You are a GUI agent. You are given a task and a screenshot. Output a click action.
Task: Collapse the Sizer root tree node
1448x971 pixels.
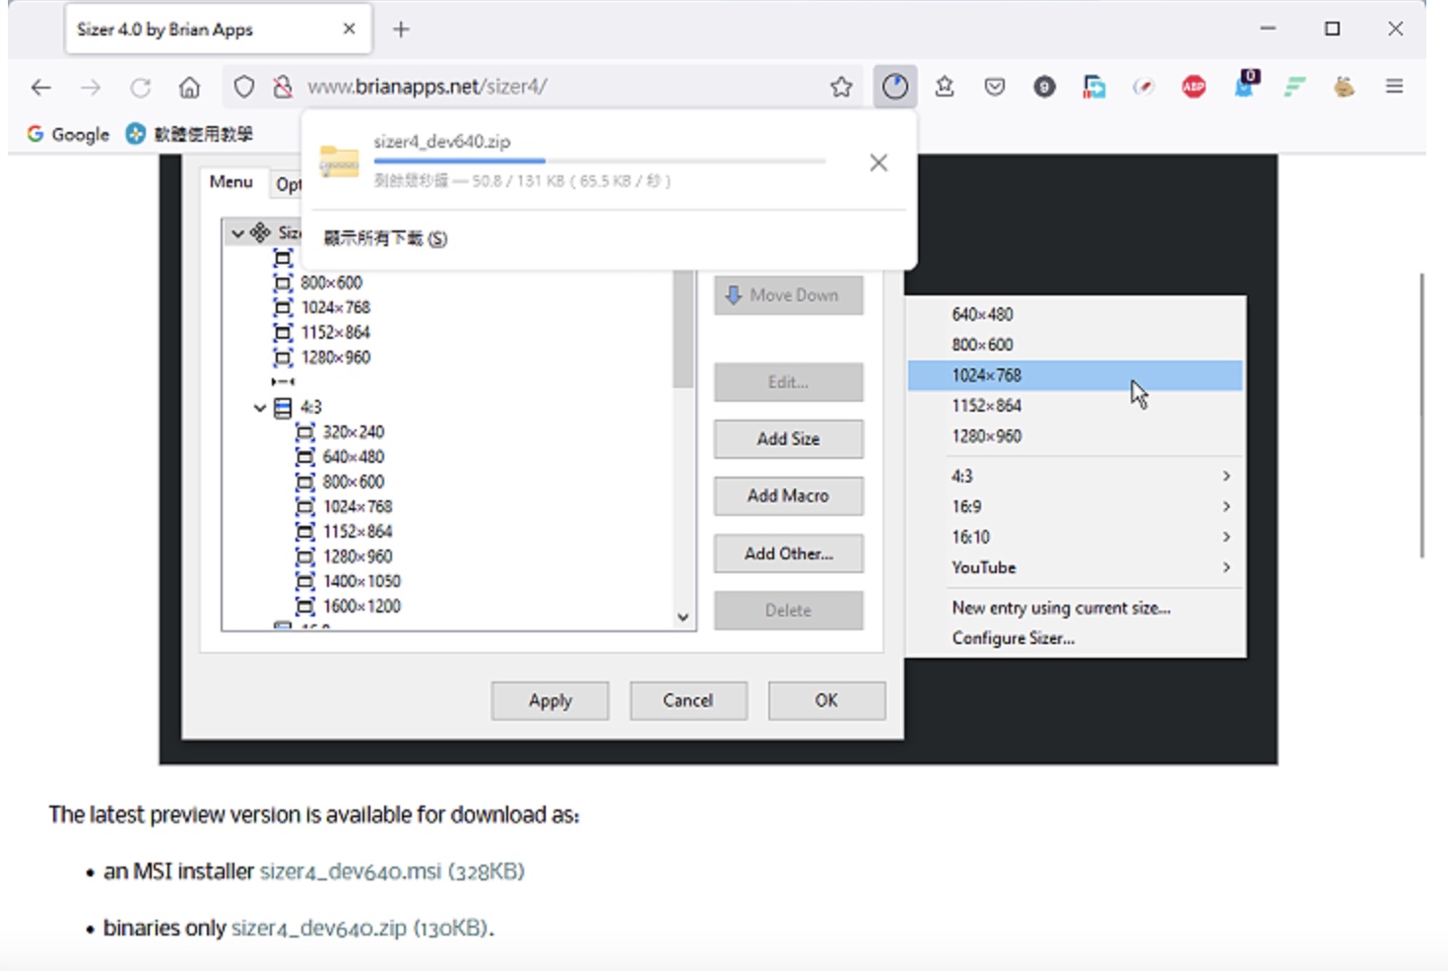pyautogui.click(x=237, y=233)
